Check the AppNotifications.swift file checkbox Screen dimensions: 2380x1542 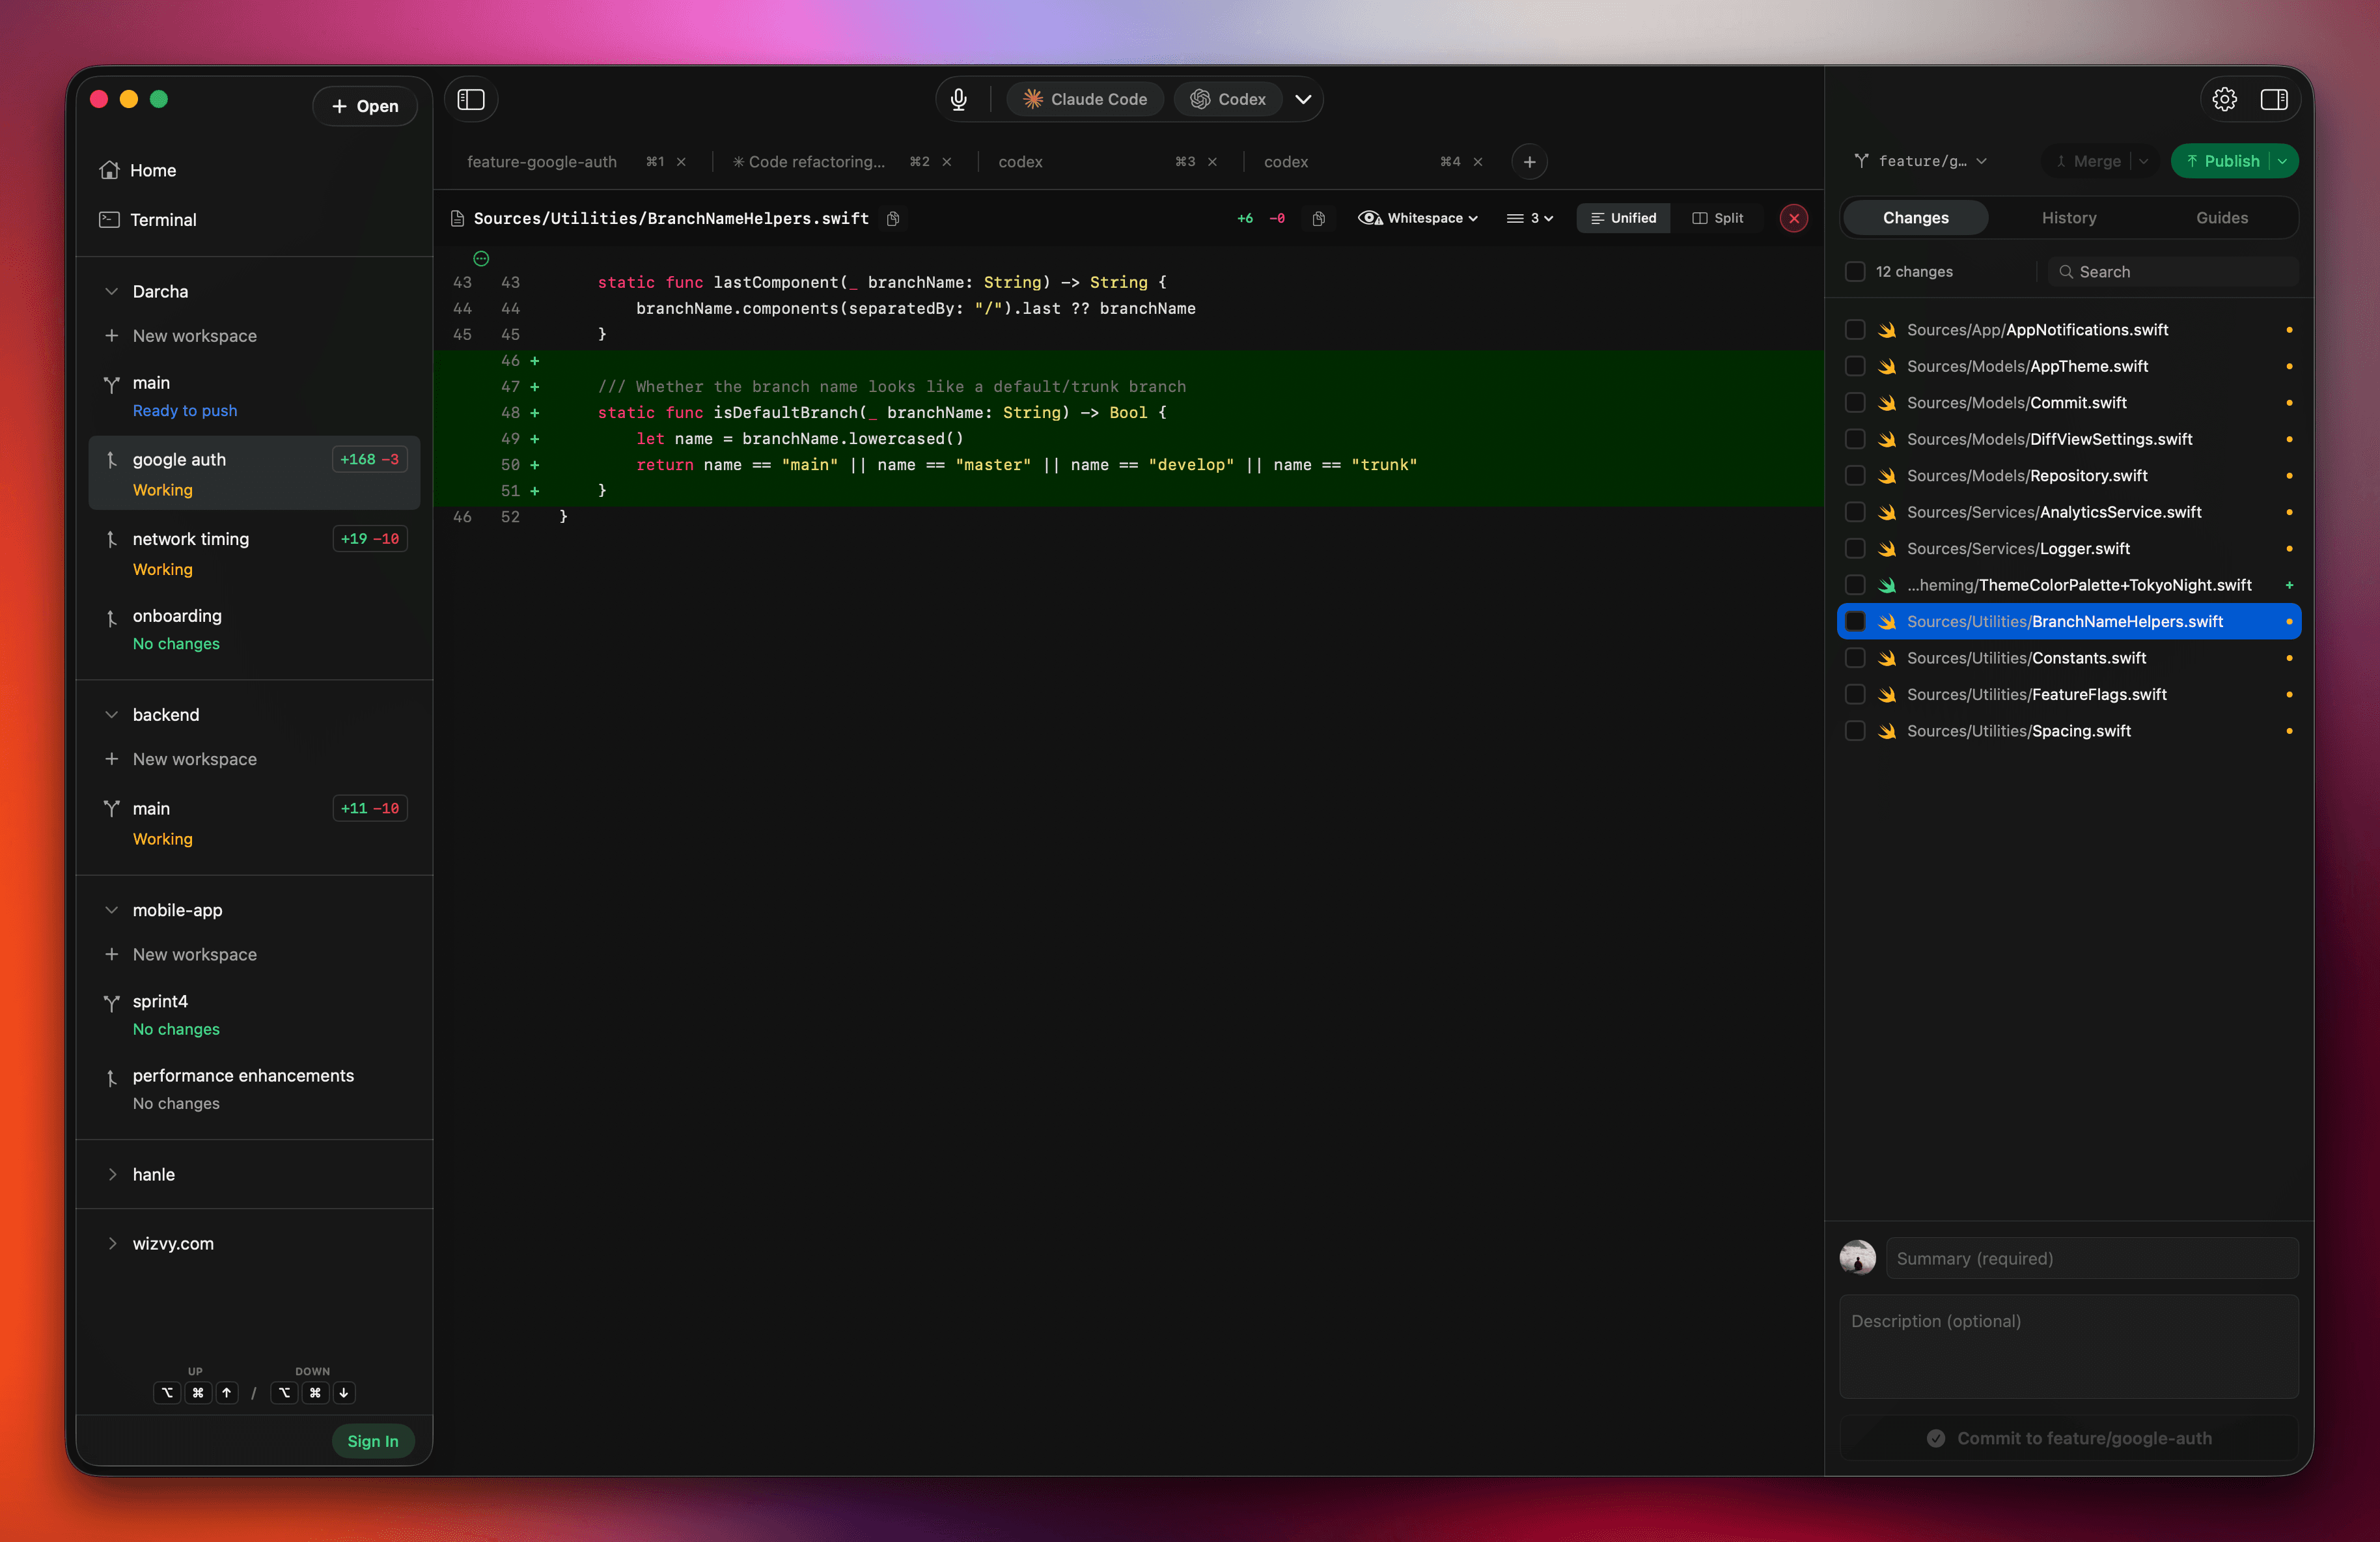[x=1855, y=330]
